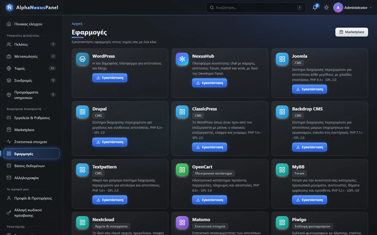This screenshot has width=377, height=235.
Task: Toggle light/dark theme sun icon
Action: point(326,8)
